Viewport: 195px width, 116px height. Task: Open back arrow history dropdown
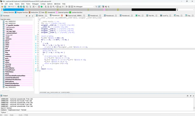tap(11, 7)
